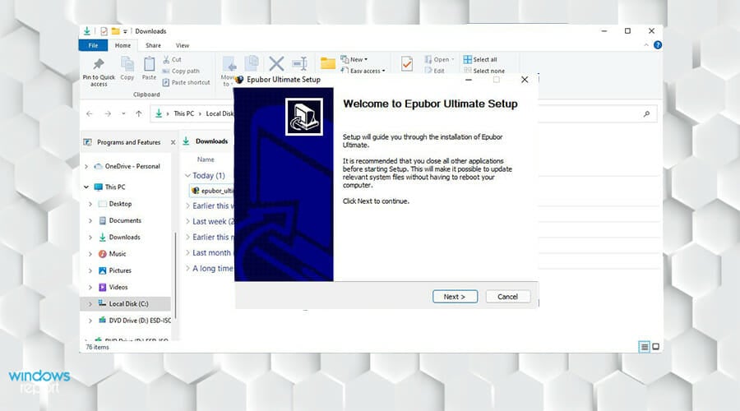Click Select none in ribbon
This screenshot has width=740, height=411.
click(484, 71)
